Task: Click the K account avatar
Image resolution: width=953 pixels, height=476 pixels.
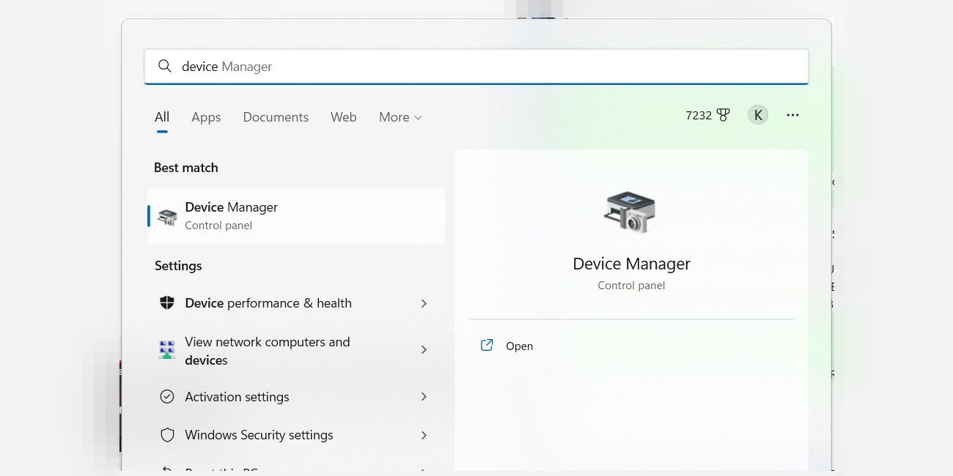Action: (x=758, y=114)
